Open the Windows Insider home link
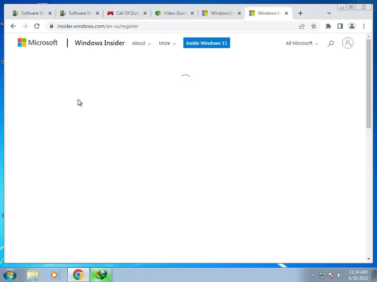This screenshot has height=282, width=377. click(x=99, y=43)
